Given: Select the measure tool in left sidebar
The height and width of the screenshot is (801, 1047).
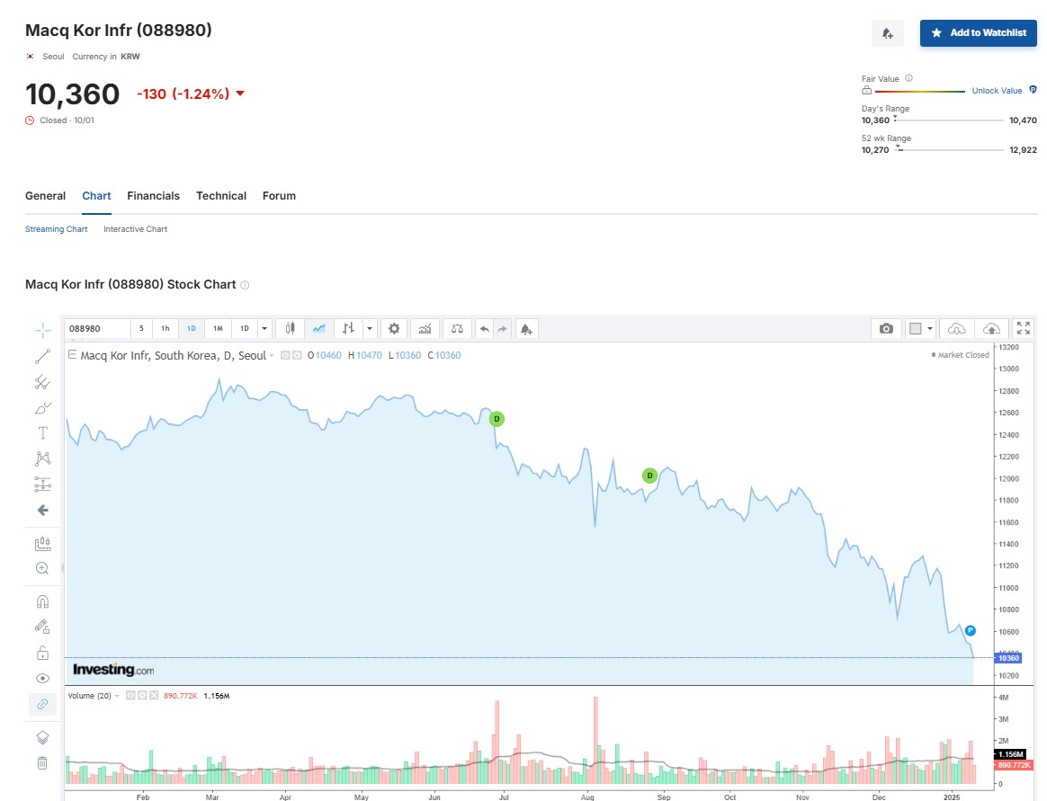Looking at the screenshot, I should 43,543.
